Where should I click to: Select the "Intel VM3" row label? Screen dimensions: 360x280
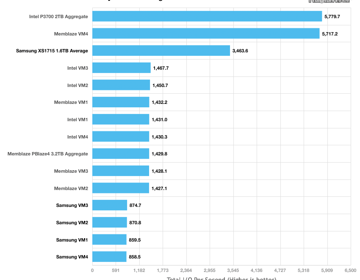click(78, 68)
